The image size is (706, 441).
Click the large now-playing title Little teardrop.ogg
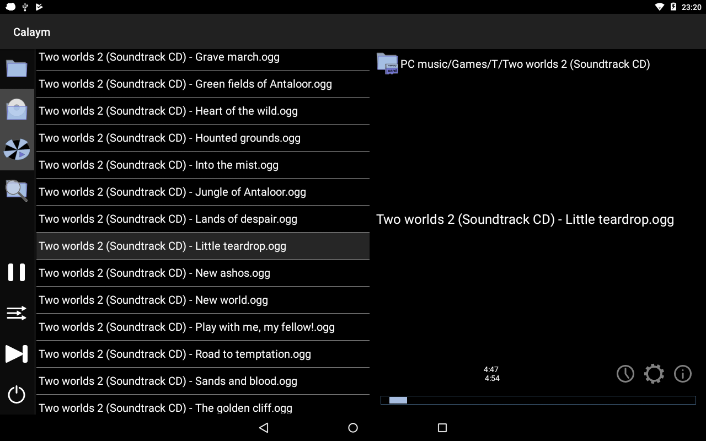(525, 219)
